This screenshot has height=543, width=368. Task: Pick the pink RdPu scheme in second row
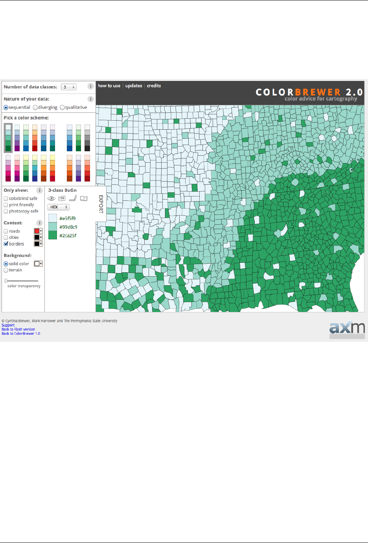[x=17, y=168]
